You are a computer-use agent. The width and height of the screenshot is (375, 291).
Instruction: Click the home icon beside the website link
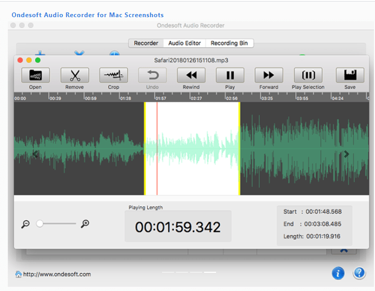point(18,274)
